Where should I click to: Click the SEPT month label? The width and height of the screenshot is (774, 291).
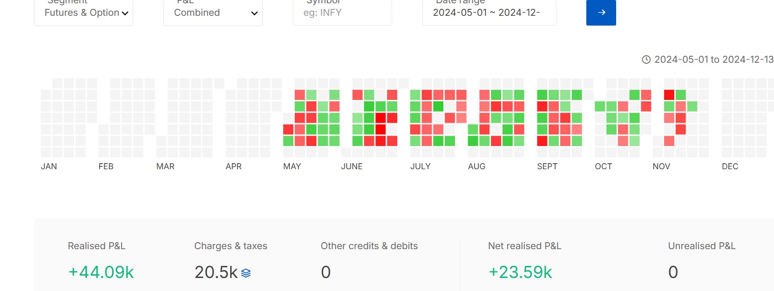pyautogui.click(x=547, y=166)
